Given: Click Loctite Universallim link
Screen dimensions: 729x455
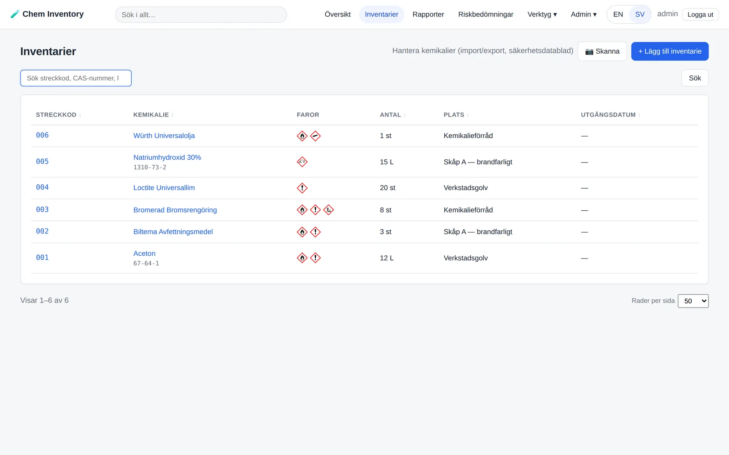Looking at the screenshot, I should tap(164, 188).
